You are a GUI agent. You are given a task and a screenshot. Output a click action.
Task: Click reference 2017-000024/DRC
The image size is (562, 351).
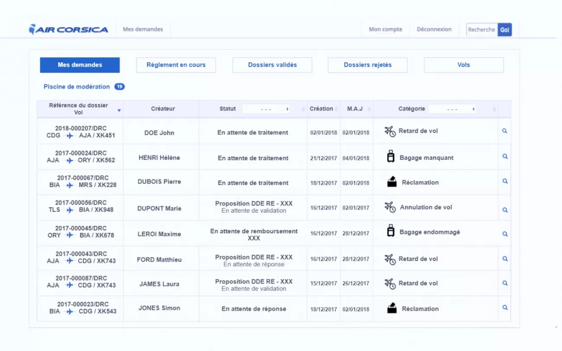click(81, 153)
